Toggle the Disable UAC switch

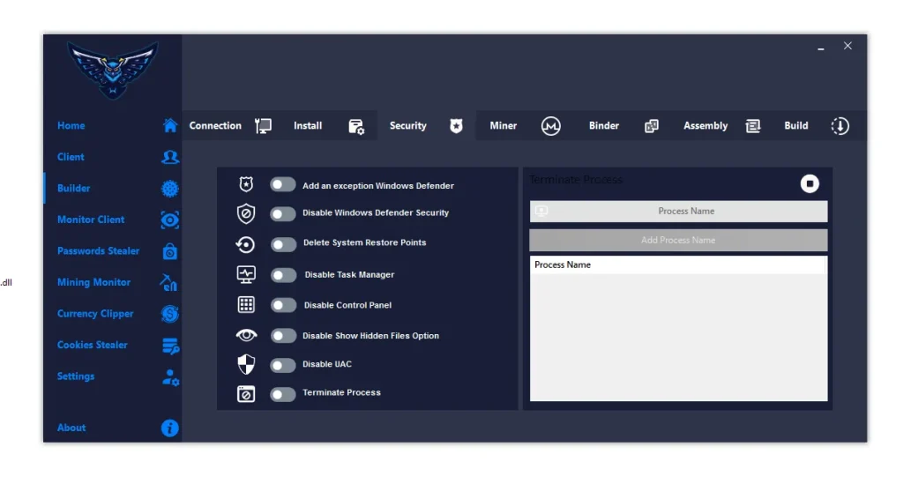pos(283,365)
